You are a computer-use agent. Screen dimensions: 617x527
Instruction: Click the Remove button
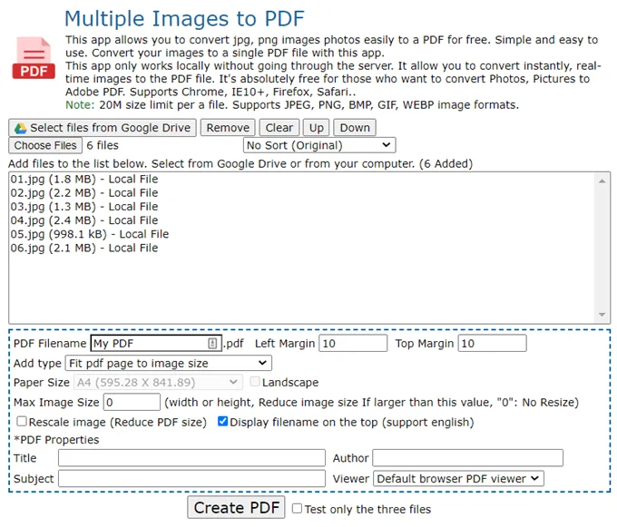tap(228, 128)
